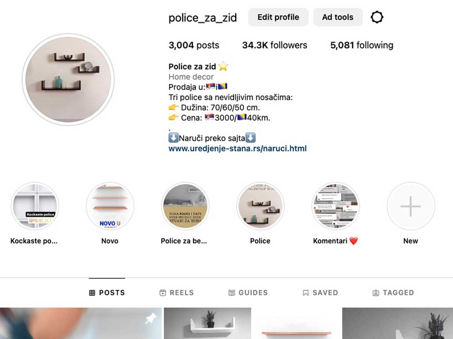Open the Tagged tab
Image resolution: width=453 pixels, height=339 pixels.
pyautogui.click(x=393, y=293)
